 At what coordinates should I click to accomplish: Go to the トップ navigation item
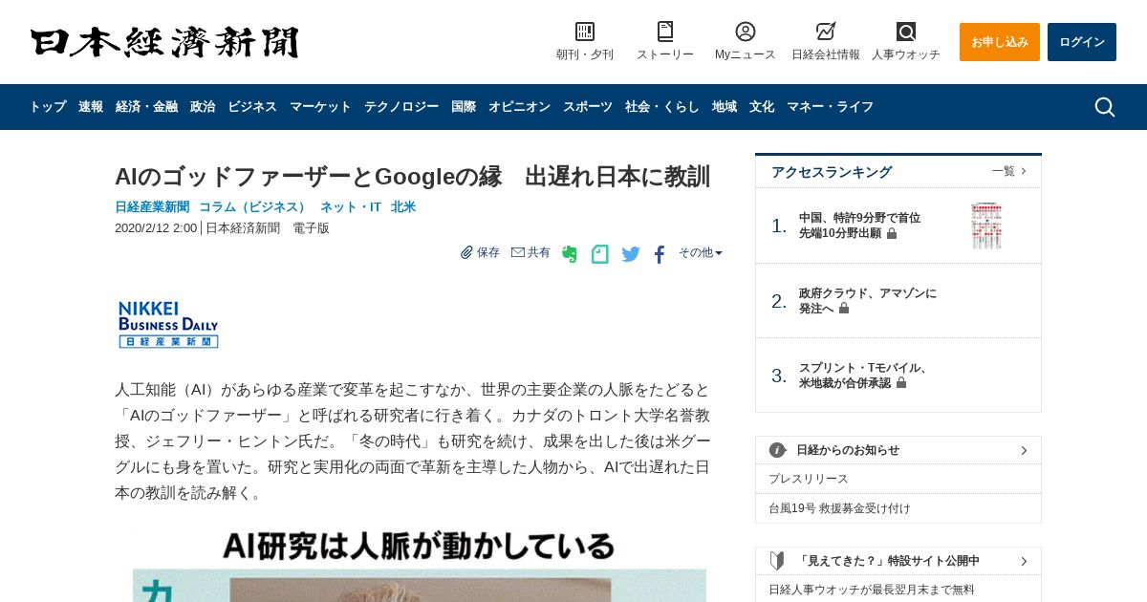pyautogui.click(x=48, y=107)
